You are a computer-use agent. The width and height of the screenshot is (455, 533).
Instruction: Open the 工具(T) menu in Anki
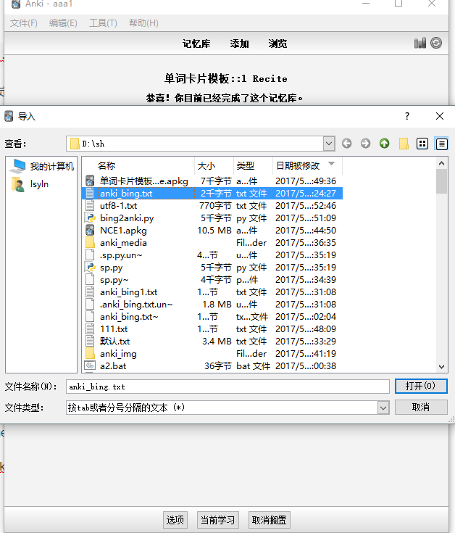pos(103,23)
